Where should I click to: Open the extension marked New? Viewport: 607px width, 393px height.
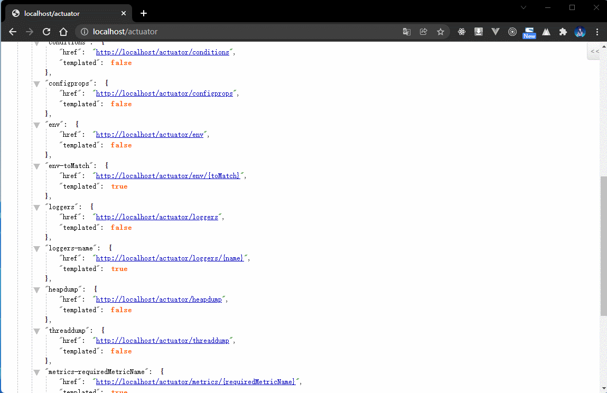(529, 33)
